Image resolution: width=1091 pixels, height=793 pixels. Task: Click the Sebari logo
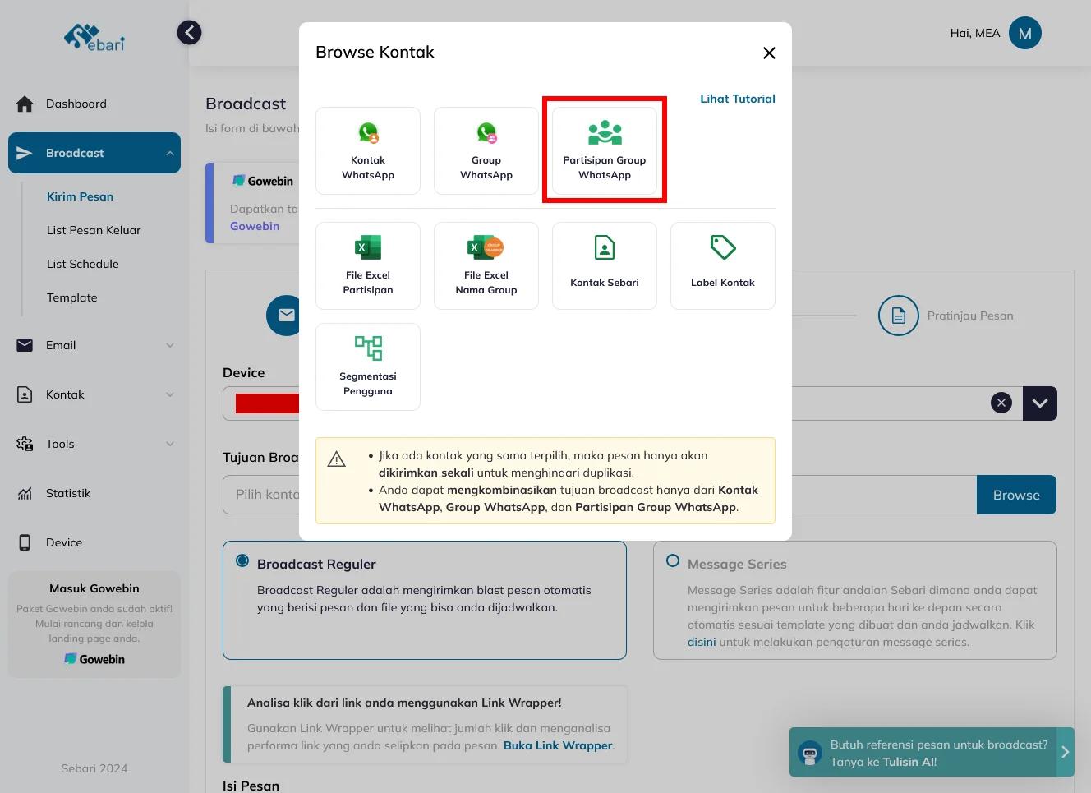(94, 37)
